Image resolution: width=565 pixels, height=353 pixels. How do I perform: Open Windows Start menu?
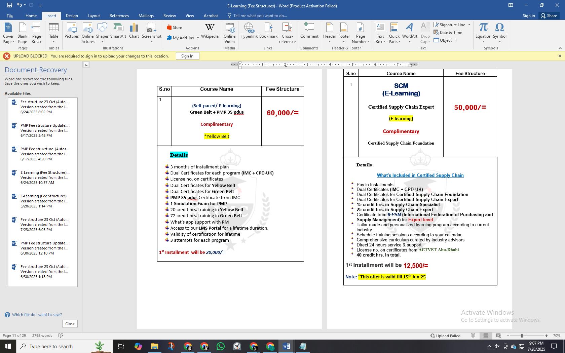(8, 346)
